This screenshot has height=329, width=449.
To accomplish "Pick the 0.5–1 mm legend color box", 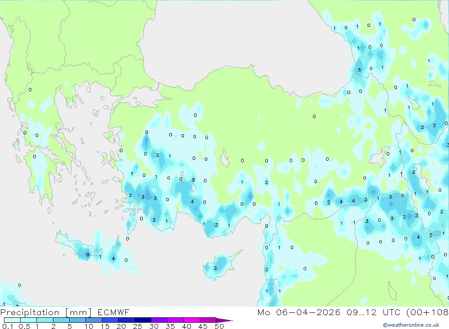I will [x=28, y=320].
